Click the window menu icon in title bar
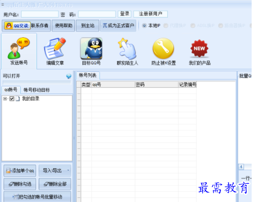 tap(3, 4)
